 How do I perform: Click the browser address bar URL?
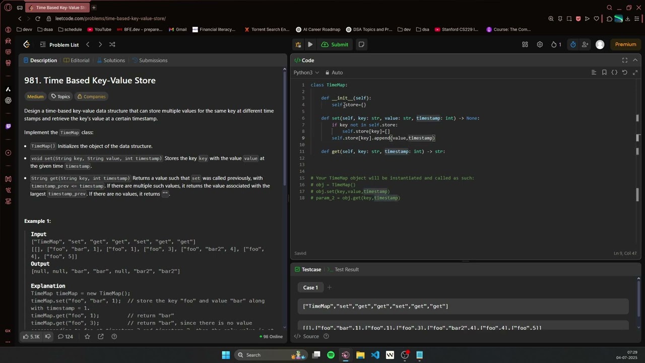click(110, 19)
